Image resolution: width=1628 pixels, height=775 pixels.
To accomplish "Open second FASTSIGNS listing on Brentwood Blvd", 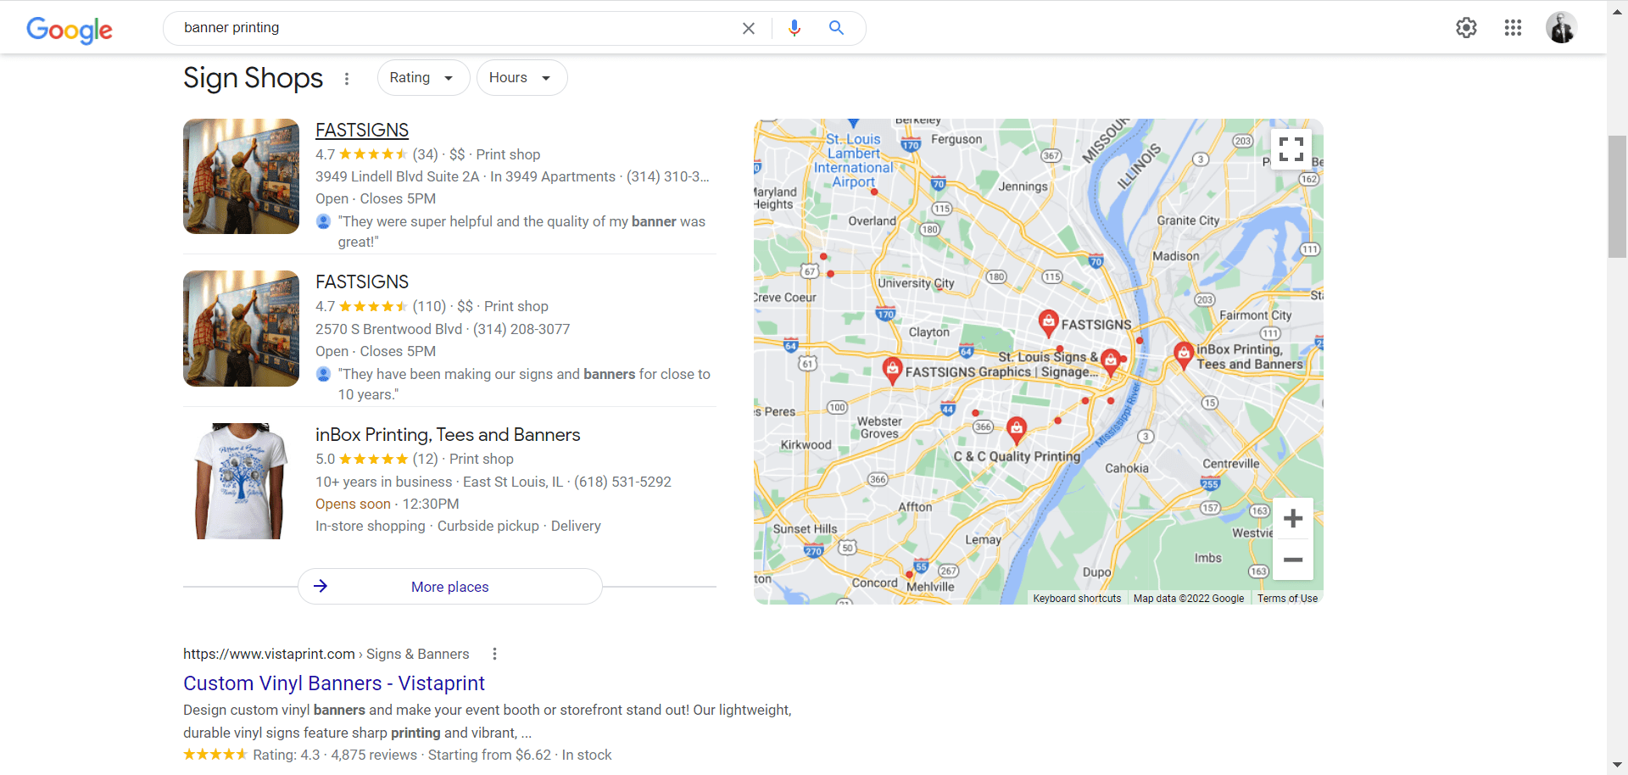I will pos(362,282).
